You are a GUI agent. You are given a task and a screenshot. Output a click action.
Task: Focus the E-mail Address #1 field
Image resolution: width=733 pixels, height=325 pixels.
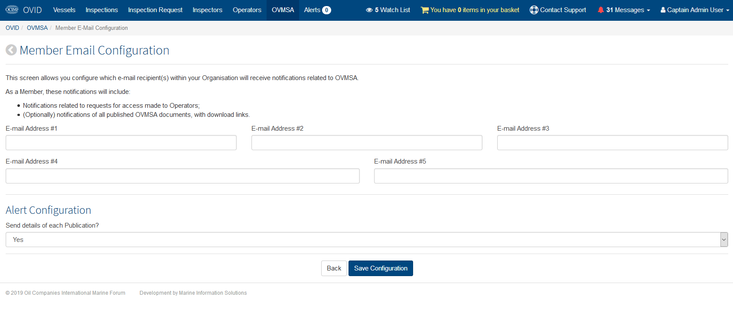click(x=121, y=143)
